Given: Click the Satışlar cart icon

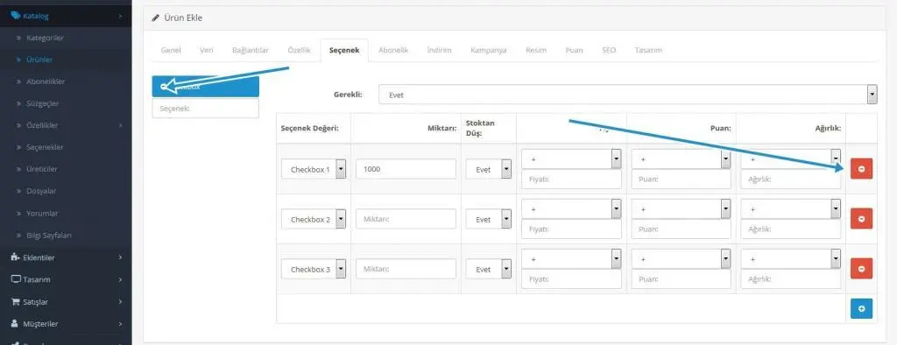Looking at the screenshot, I should (x=16, y=301).
